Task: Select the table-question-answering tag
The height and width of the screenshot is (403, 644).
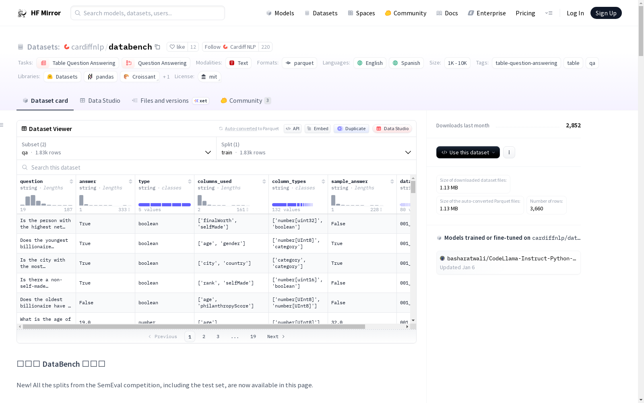Action: click(x=526, y=63)
